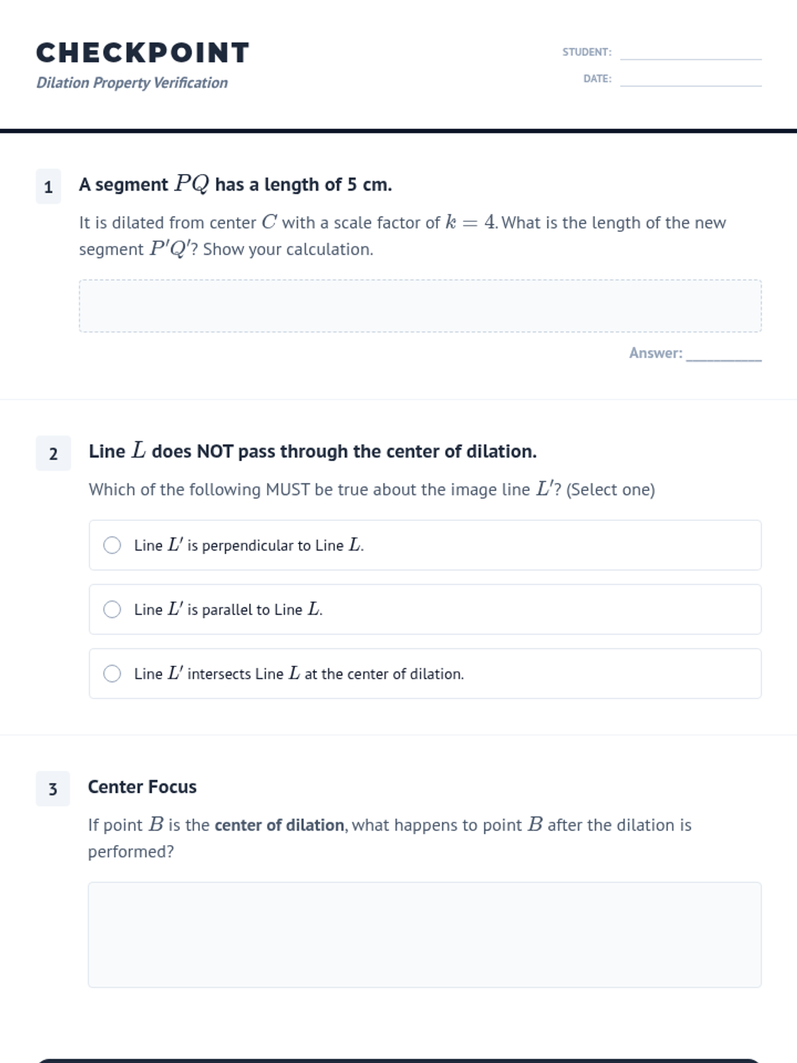
Task: Click the "Center Focus" heading
Action: click(142, 787)
